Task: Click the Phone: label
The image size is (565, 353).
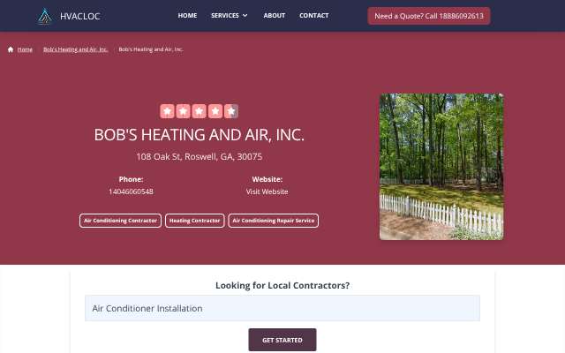Action: click(131, 179)
